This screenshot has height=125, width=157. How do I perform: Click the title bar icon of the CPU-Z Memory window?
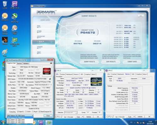coord(106,71)
